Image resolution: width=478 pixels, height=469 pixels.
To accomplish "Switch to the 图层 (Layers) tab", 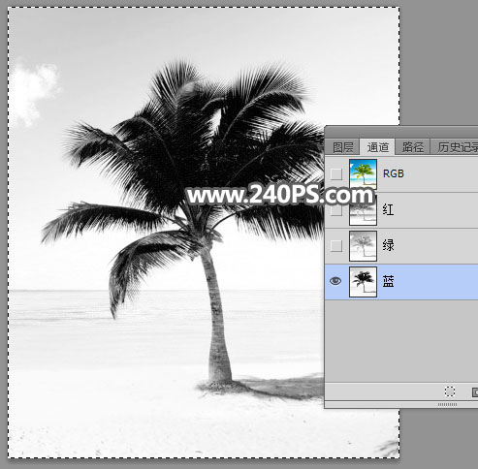I will tap(343, 147).
